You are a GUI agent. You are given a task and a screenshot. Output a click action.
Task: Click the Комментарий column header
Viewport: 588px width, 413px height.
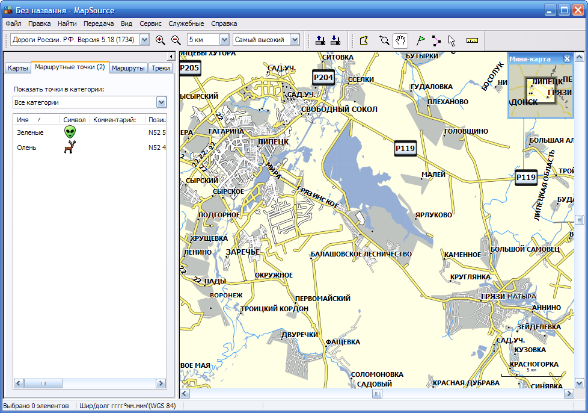[x=117, y=120]
